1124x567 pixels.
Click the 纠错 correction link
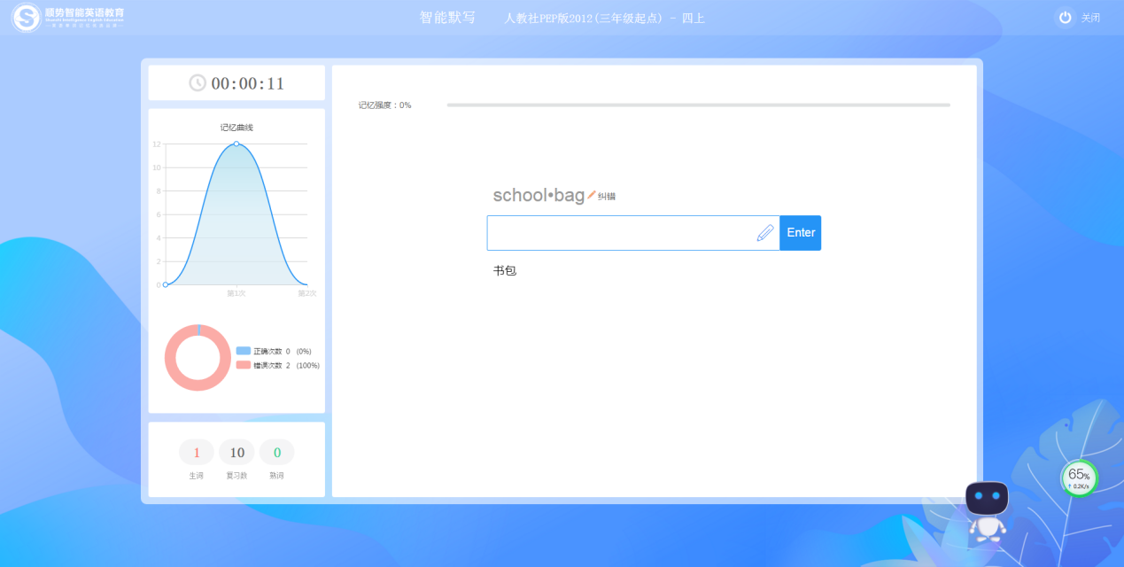(607, 197)
